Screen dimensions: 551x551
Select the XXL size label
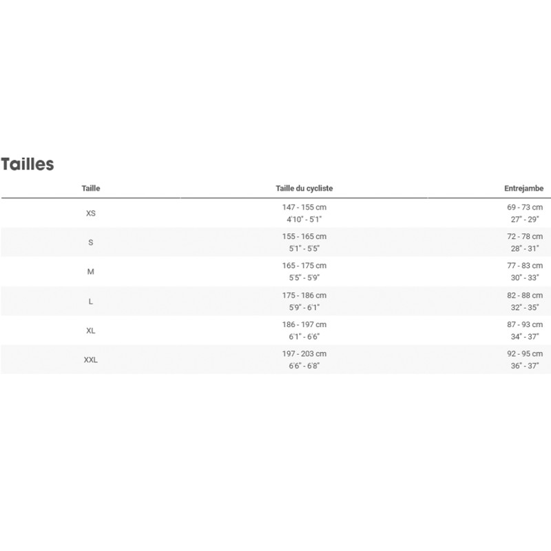pyautogui.click(x=91, y=360)
